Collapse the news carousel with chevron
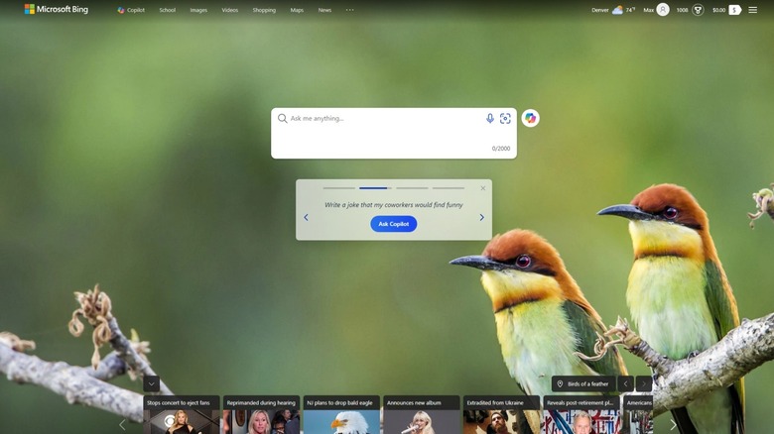Image resolution: width=774 pixels, height=434 pixels. [x=151, y=383]
